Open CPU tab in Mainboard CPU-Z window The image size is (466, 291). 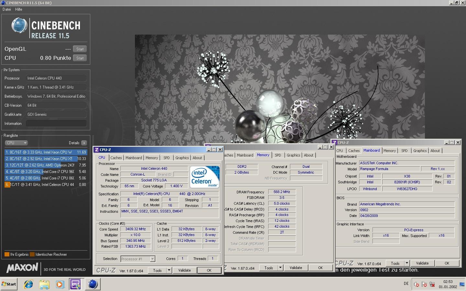tap(340, 151)
